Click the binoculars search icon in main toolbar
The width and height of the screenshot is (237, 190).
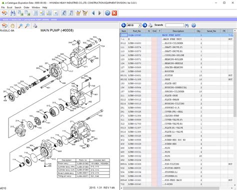pos(12,13)
